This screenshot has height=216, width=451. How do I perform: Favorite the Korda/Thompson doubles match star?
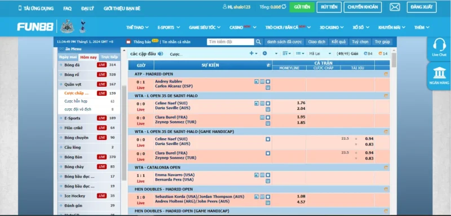click(268, 197)
